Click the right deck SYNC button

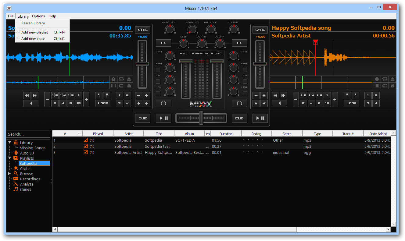[260, 30]
